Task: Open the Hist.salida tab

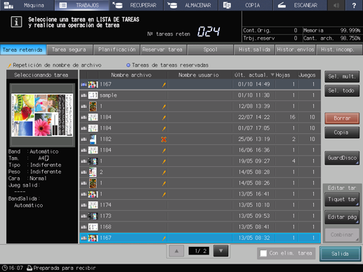Action: 254,50
